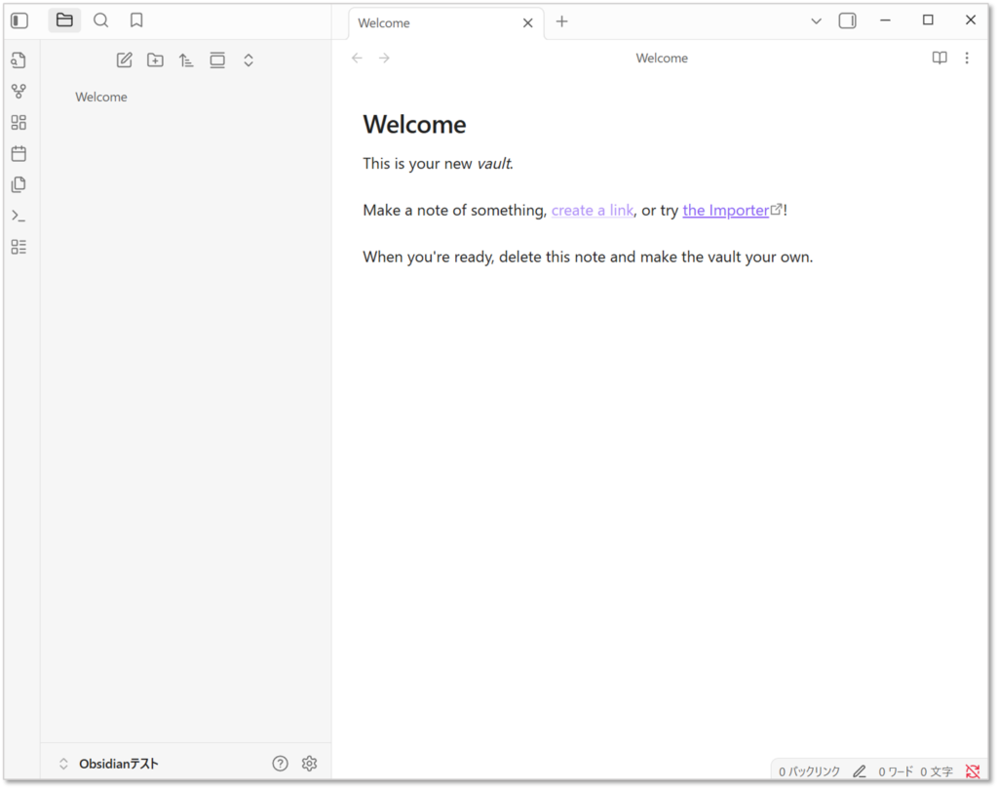The image size is (998, 789).
Task: Switch to the search tab in sidebar
Action: (100, 20)
